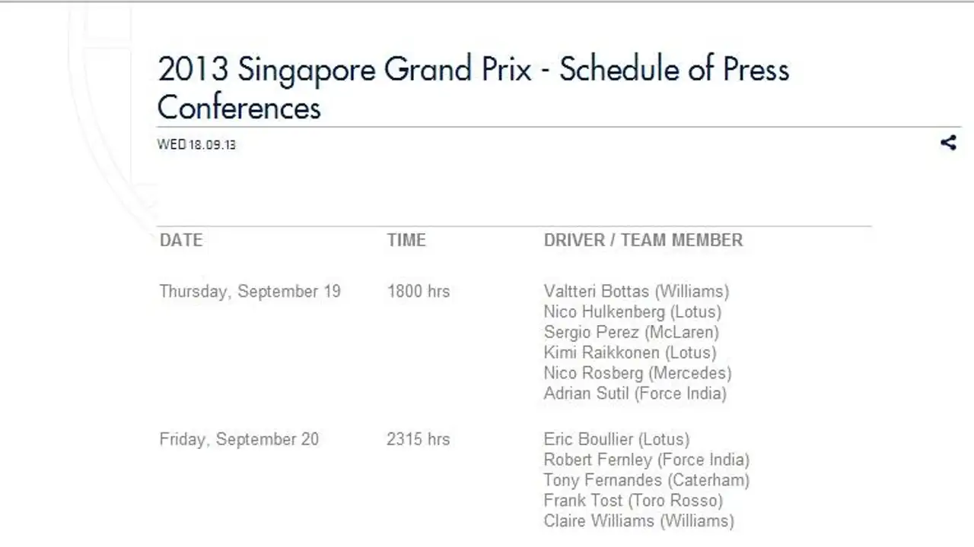This screenshot has height=547, width=974.
Task: Select Eric Boullier (Lotus) entry
Action: 616,440
